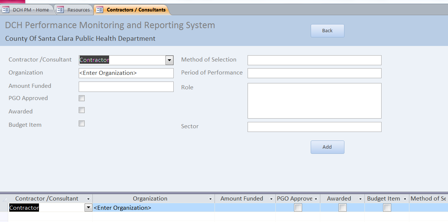Select the Amount Funded text box in the form

(x=126, y=87)
